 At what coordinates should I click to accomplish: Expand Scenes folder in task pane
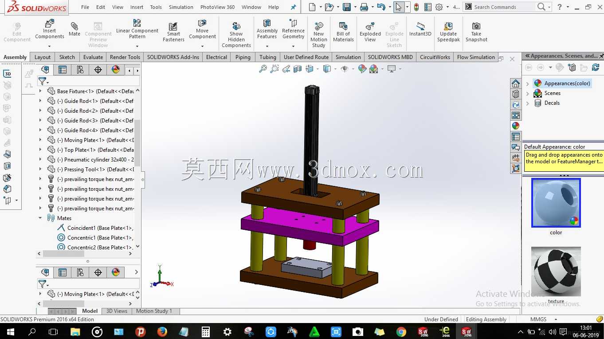(528, 93)
